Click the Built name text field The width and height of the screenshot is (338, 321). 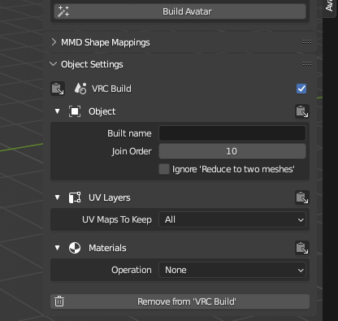pos(232,133)
